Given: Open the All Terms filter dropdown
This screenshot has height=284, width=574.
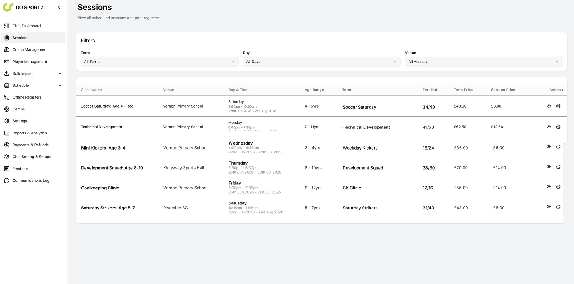Looking at the screenshot, I should [x=160, y=62].
